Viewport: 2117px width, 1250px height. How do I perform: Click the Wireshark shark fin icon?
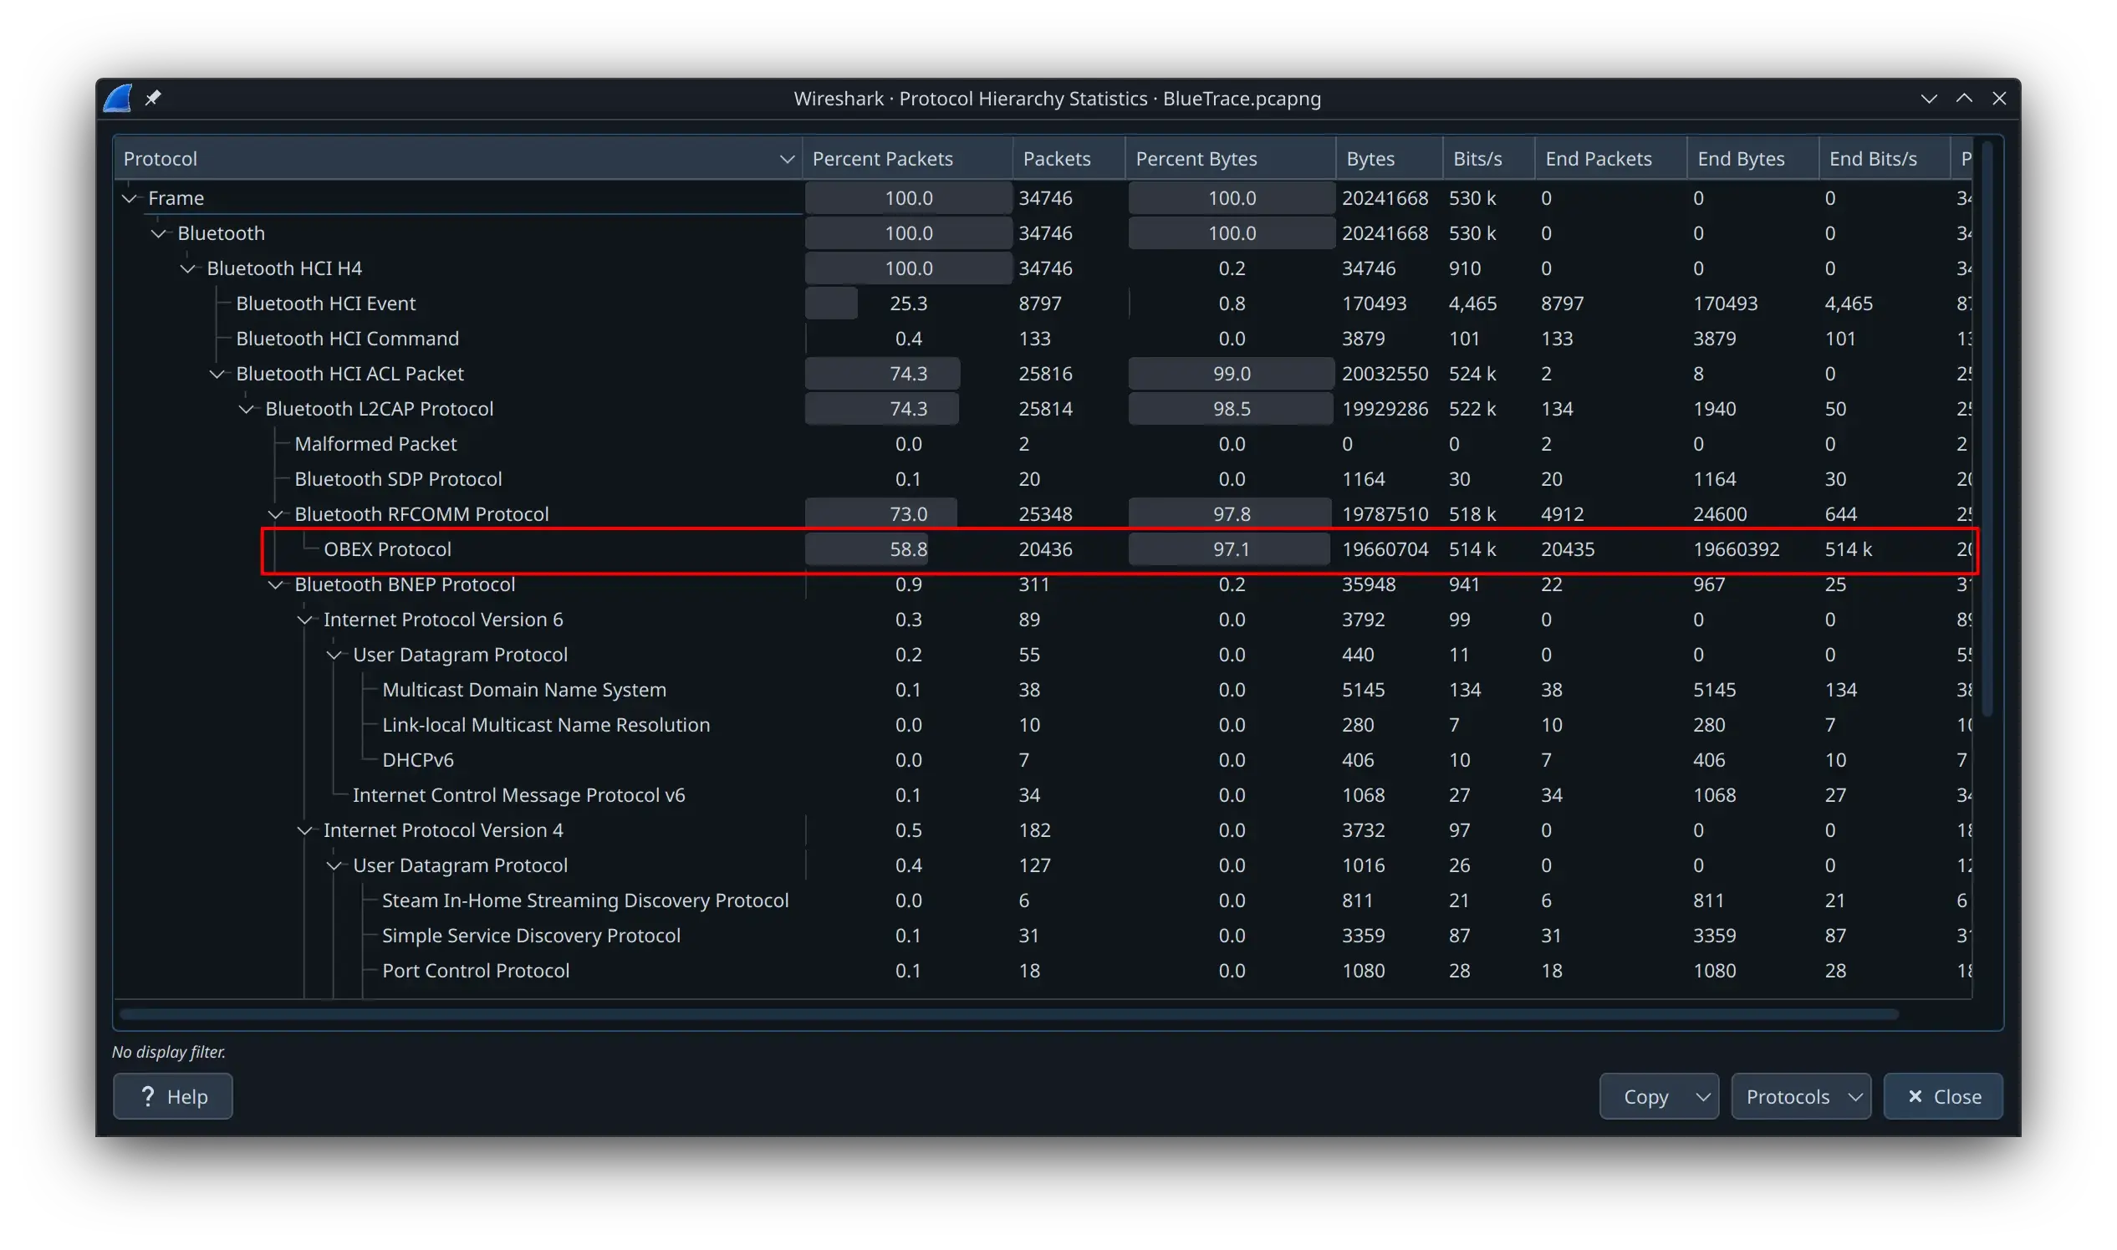(x=118, y=99)
